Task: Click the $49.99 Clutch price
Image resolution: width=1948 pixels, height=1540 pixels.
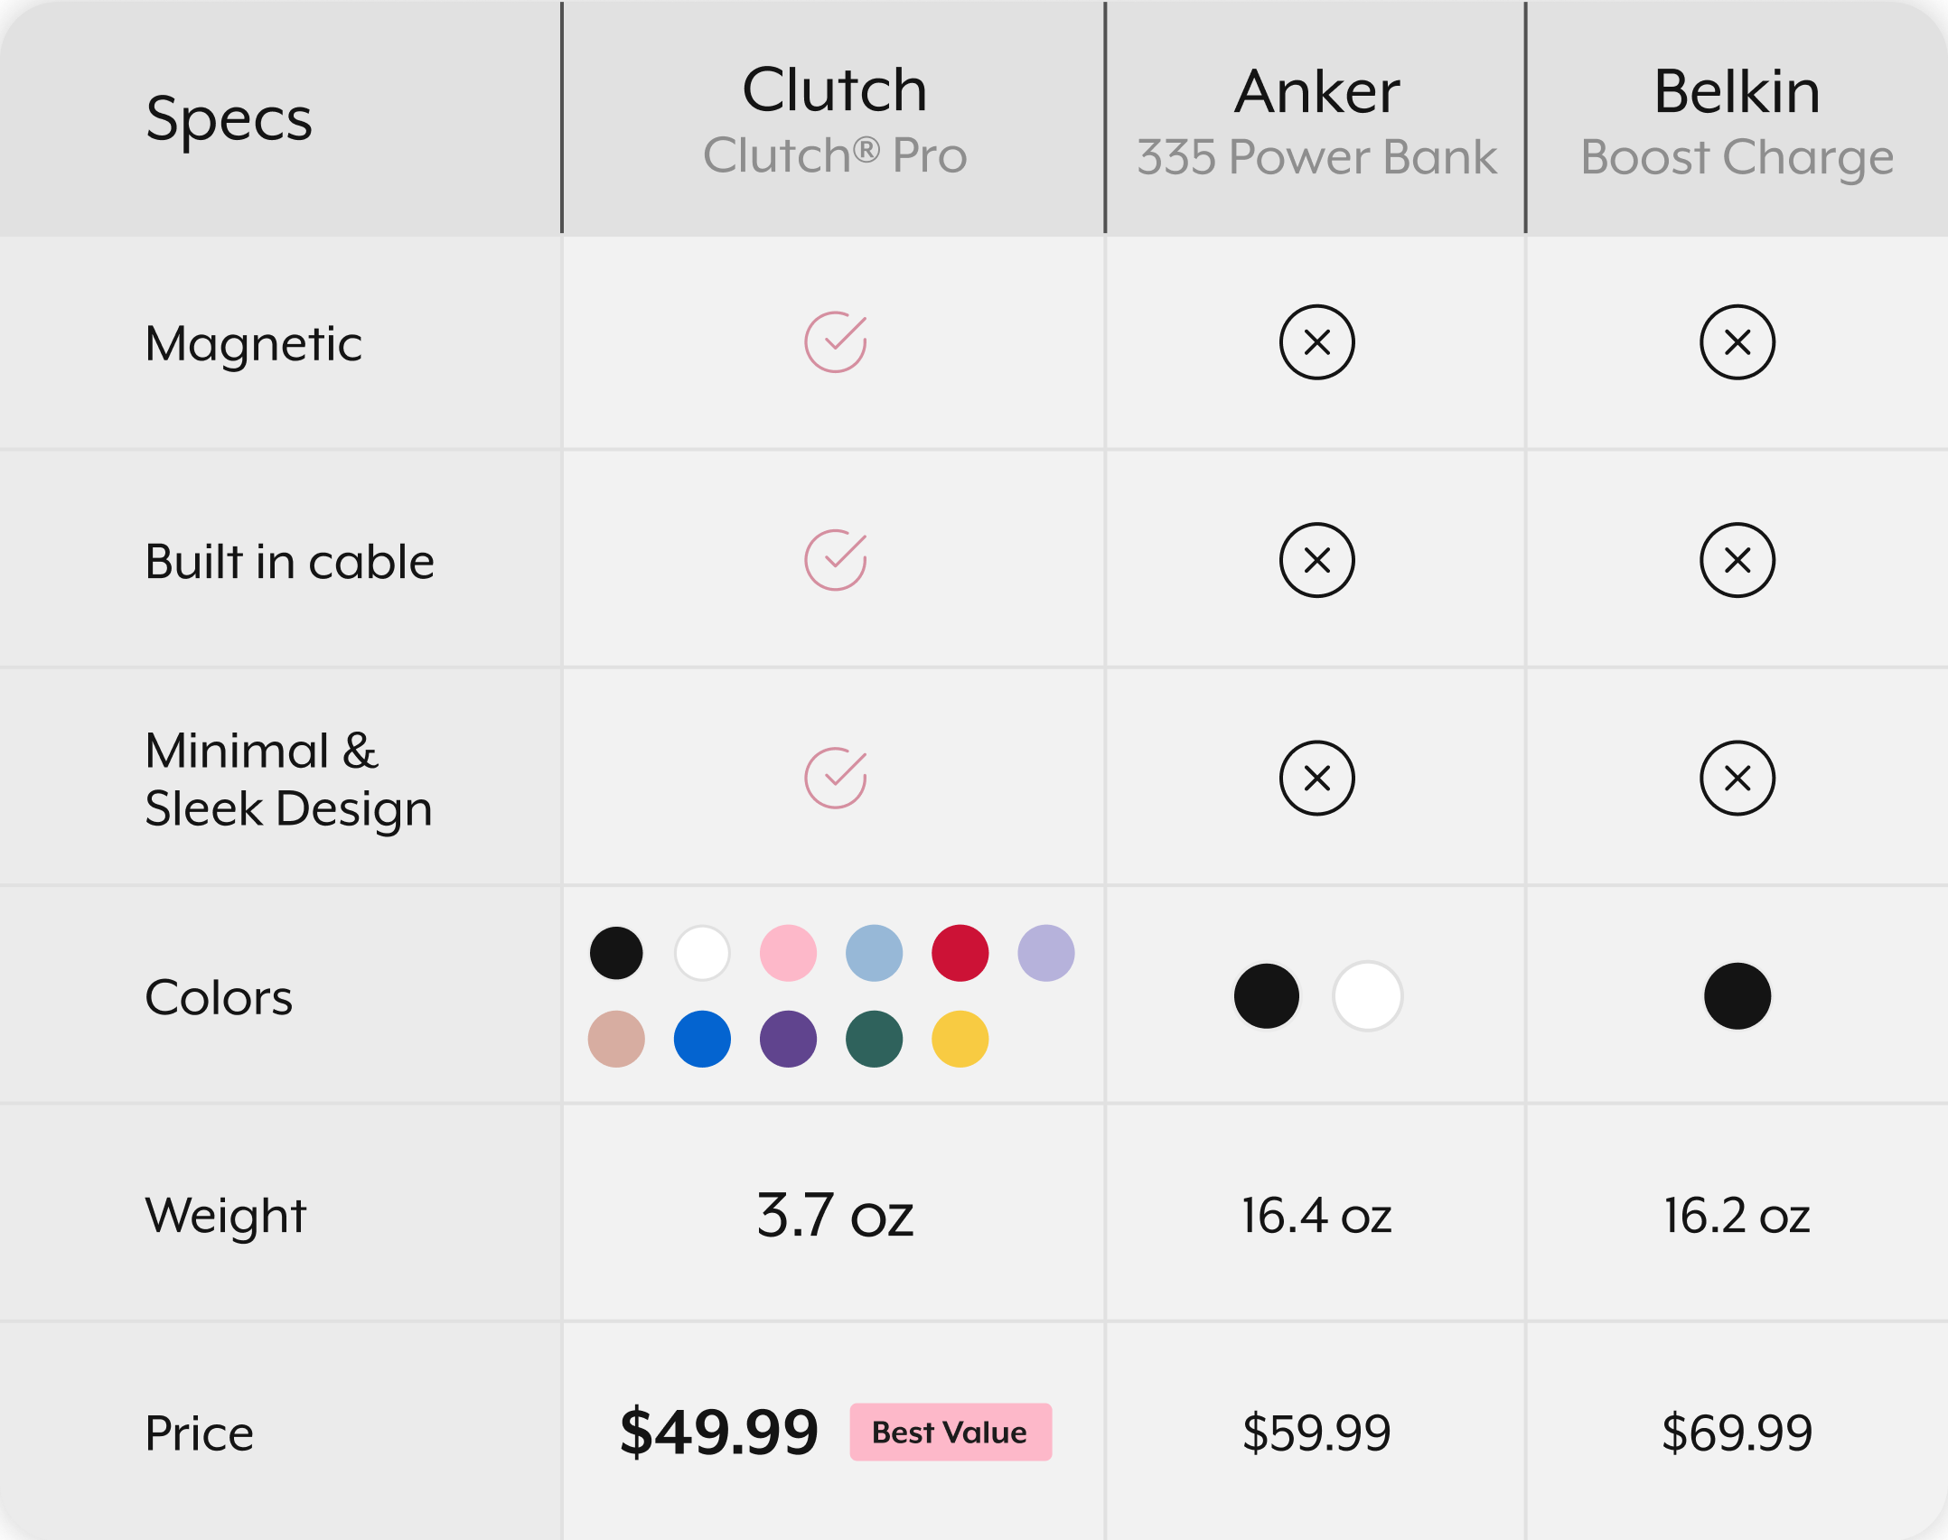Action: (x=719, y=1433)
